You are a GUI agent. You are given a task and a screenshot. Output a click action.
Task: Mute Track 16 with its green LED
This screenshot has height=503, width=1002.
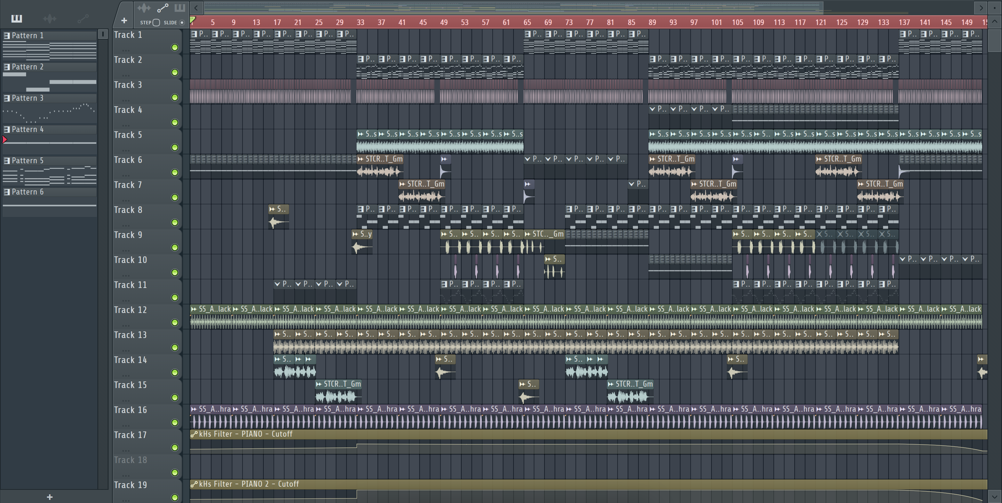[175, 423]
